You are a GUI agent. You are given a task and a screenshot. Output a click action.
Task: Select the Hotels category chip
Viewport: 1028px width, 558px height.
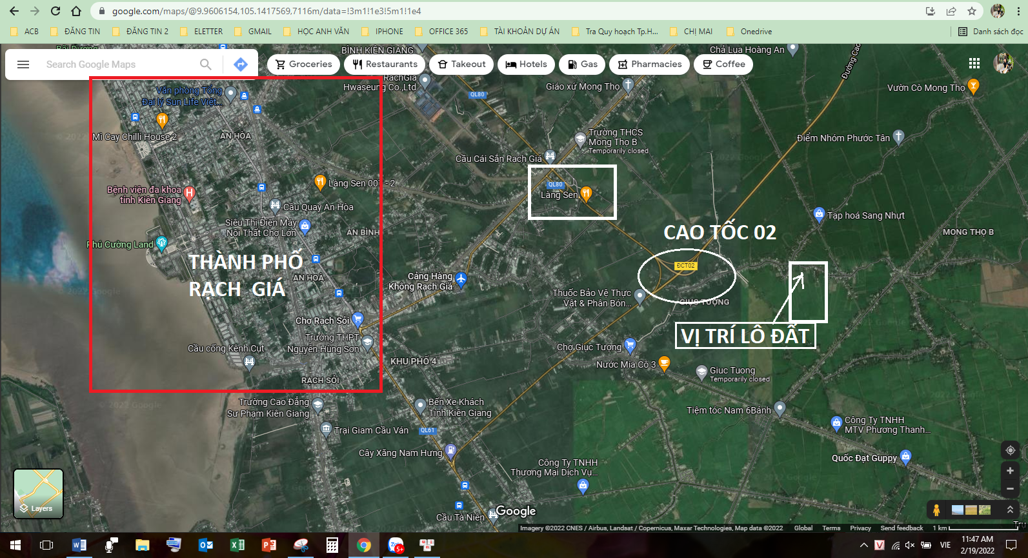[x=526, y=64]
